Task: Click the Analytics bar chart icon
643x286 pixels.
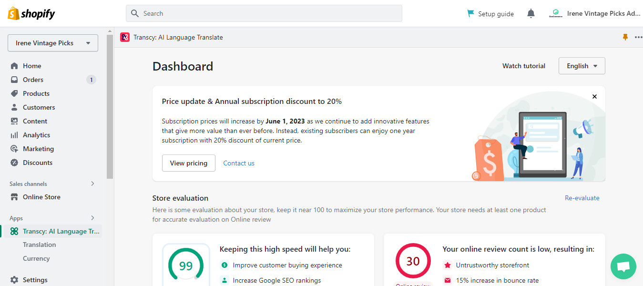Action: tap(14, 135)
